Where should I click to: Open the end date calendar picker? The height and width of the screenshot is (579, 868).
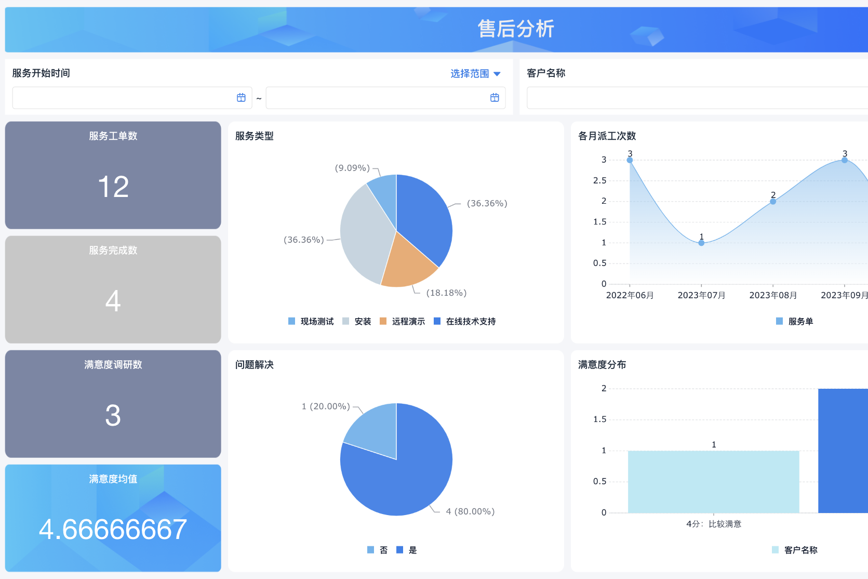point(494,98)
